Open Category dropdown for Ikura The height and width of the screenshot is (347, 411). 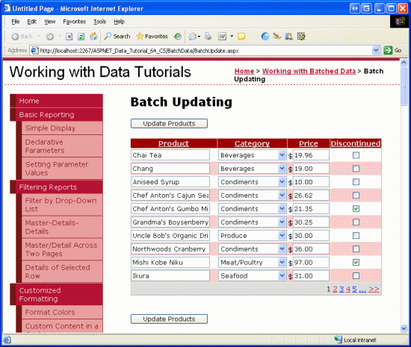tap(252, 275)
